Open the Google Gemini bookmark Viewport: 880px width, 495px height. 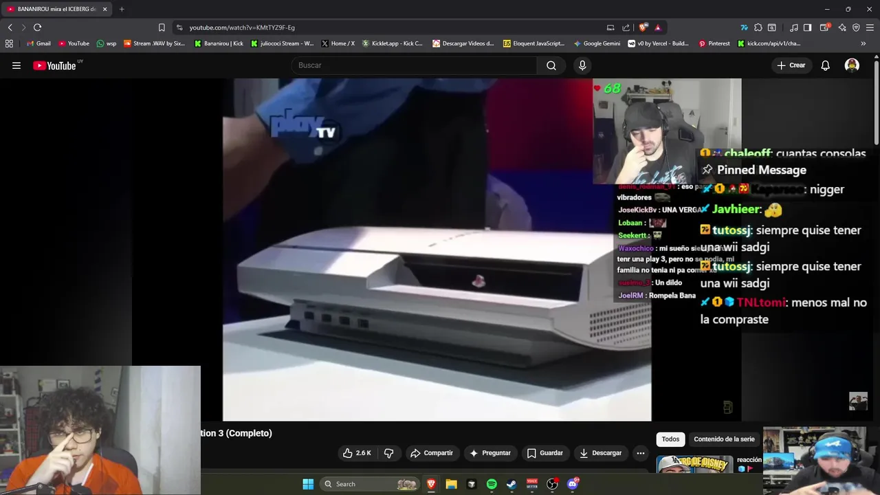click(597, 43)
